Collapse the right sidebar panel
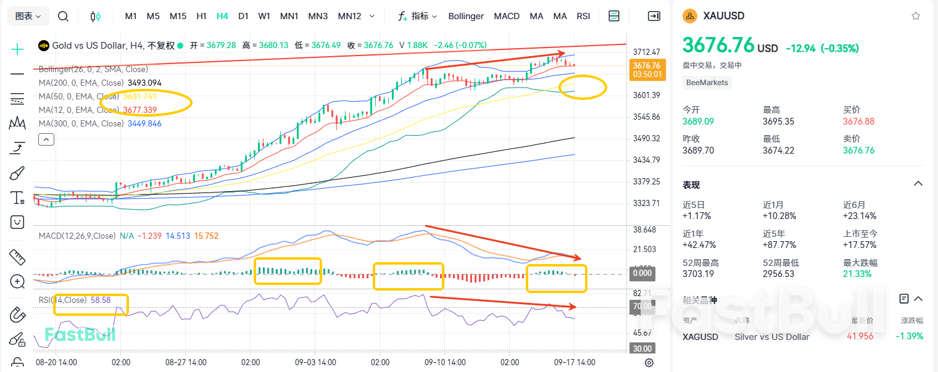 [654, 16]
